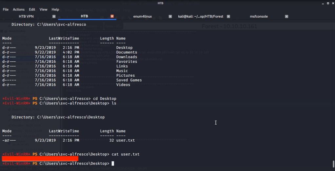This screenshot has height=171, width=335.
Task: Switch to the kali@kali Forest tab
Action: (x=200, y=16)
